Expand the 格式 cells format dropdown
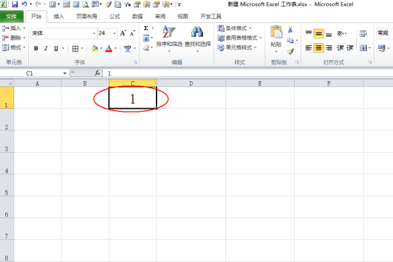 pyautogui.click(x=24, y=47)
